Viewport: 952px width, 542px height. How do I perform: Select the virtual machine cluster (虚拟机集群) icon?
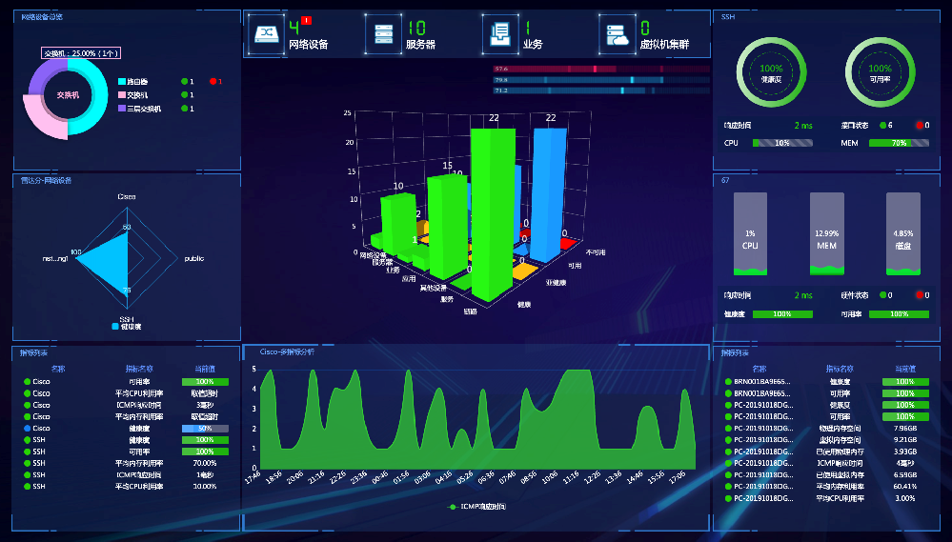tap(617, 34)
